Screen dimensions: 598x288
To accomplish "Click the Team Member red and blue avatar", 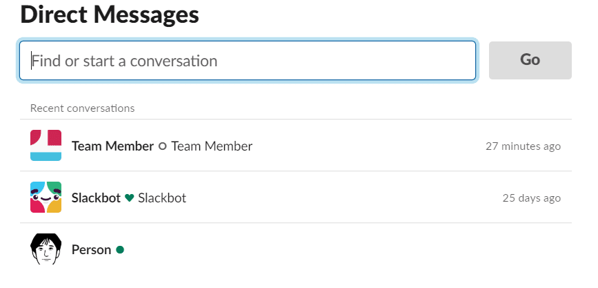I will pos(46,146).
